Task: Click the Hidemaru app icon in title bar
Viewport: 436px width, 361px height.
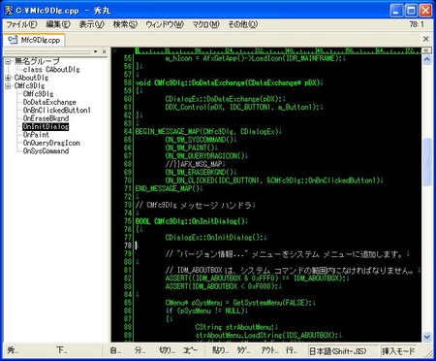Action: point(9,10)
